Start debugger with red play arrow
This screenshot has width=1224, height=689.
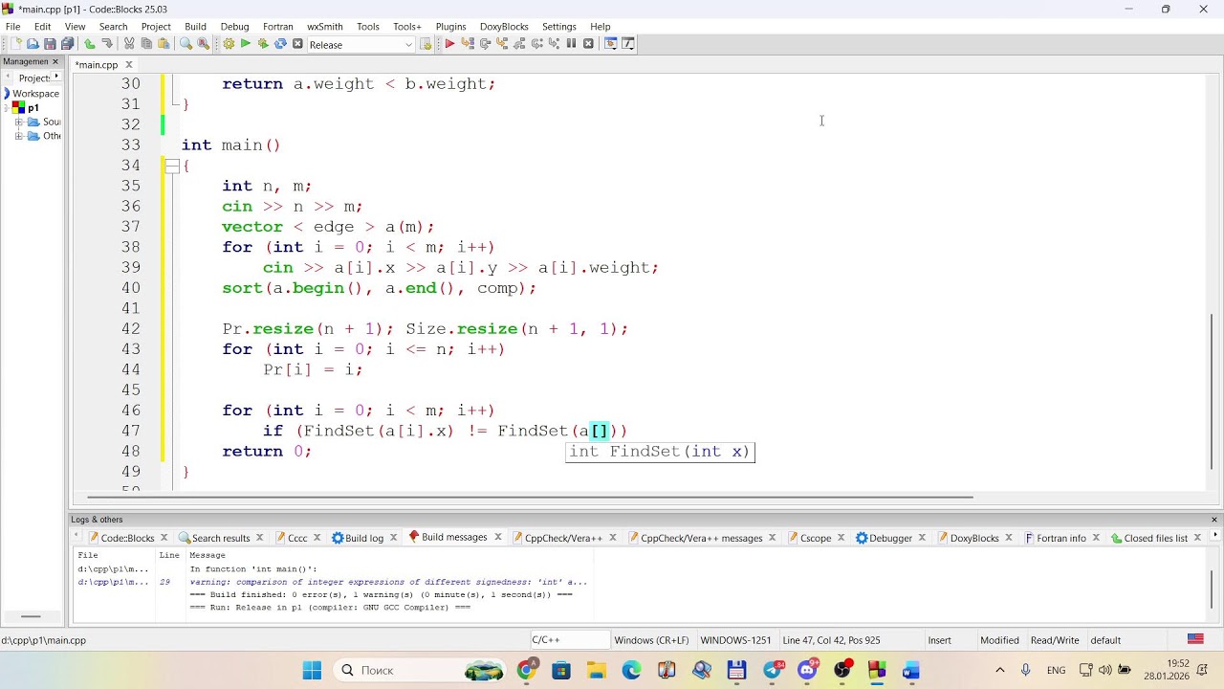(x=449, y=44)
